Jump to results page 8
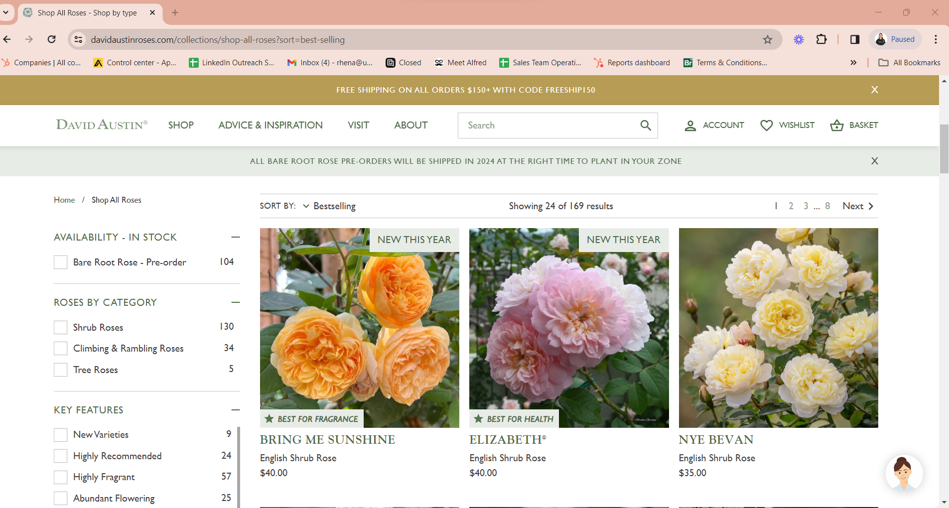The height and width of the screenshot is (508, 949). click(827, 206)
